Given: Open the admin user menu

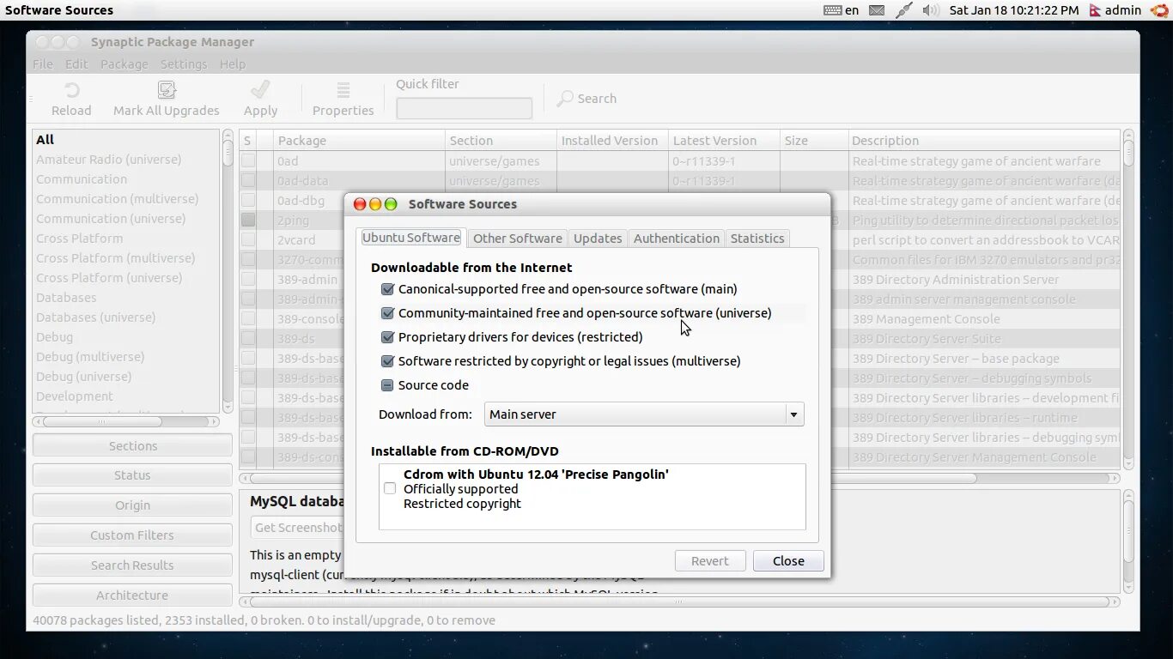Looking at the screenshot, I should tap(1115, 10).
